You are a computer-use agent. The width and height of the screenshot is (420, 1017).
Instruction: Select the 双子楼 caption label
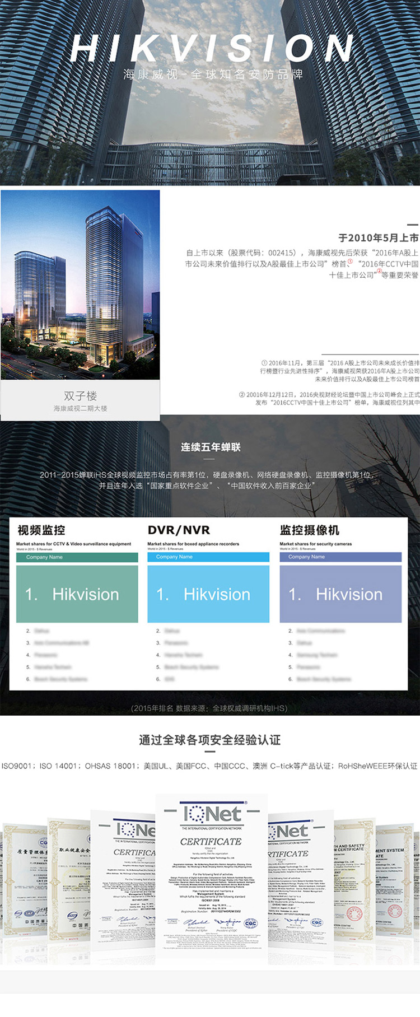click(80, 396)
